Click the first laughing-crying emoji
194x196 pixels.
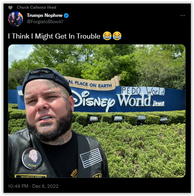click(x=107, y=36)
